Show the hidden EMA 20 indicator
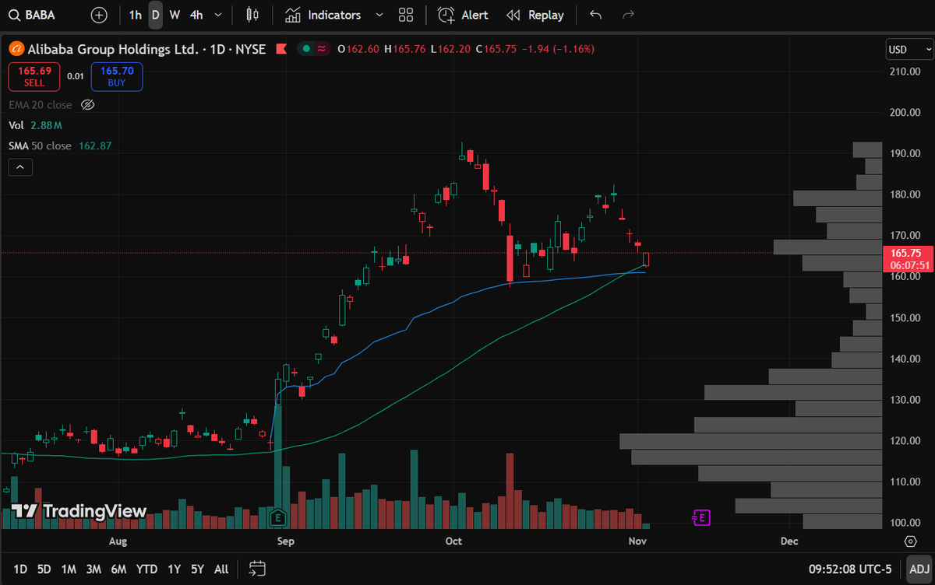 coord(88,104)
